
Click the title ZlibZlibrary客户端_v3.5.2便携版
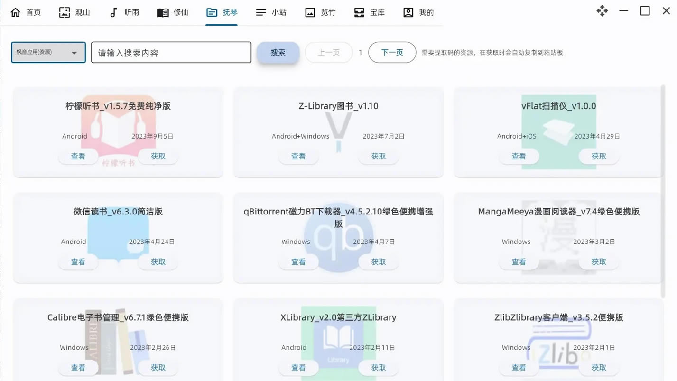[559, 317]
